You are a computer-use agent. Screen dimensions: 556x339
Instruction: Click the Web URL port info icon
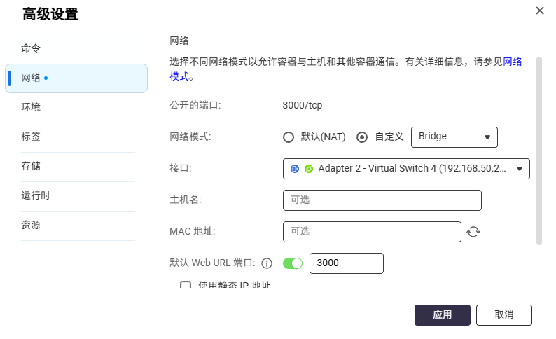(267, 263)
